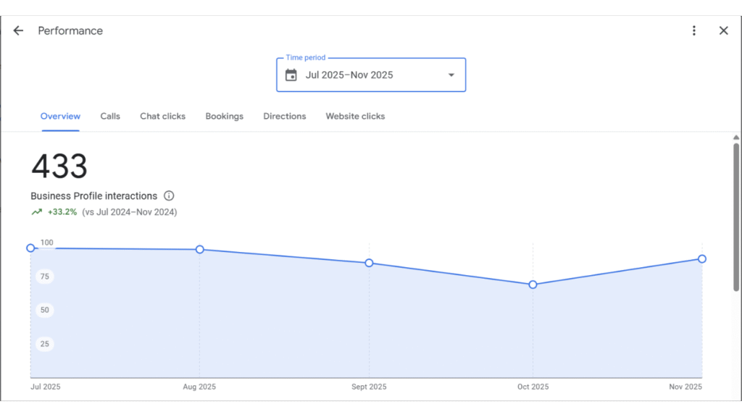This screenshot has height=417, width=742.
Task: Click the vertical scrollbar on the right
Action: tap(736, 217)
